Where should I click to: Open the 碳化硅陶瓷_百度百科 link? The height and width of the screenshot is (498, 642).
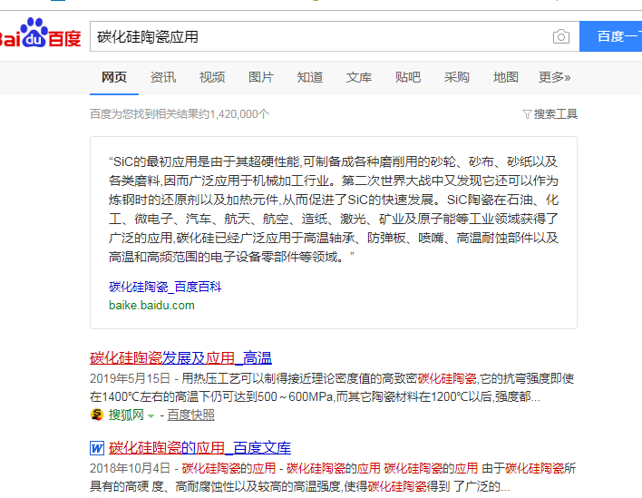[165, 287]
